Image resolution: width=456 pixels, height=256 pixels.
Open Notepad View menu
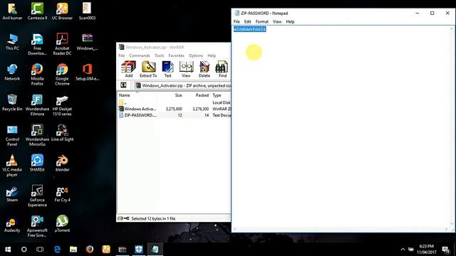tap(277, 21)
